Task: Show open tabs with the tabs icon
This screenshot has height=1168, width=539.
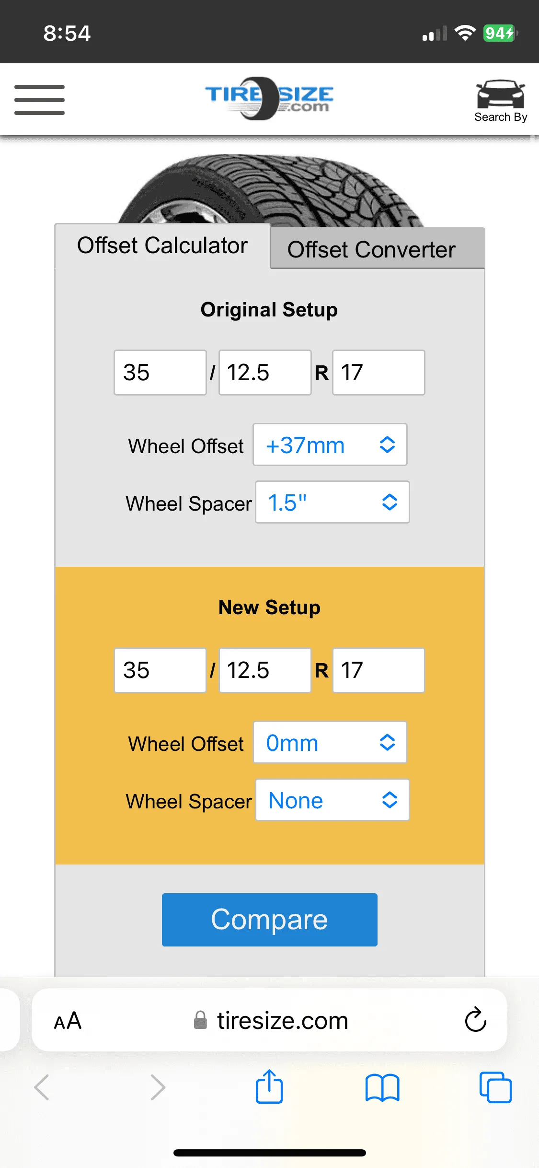Action: [495, 1087]
